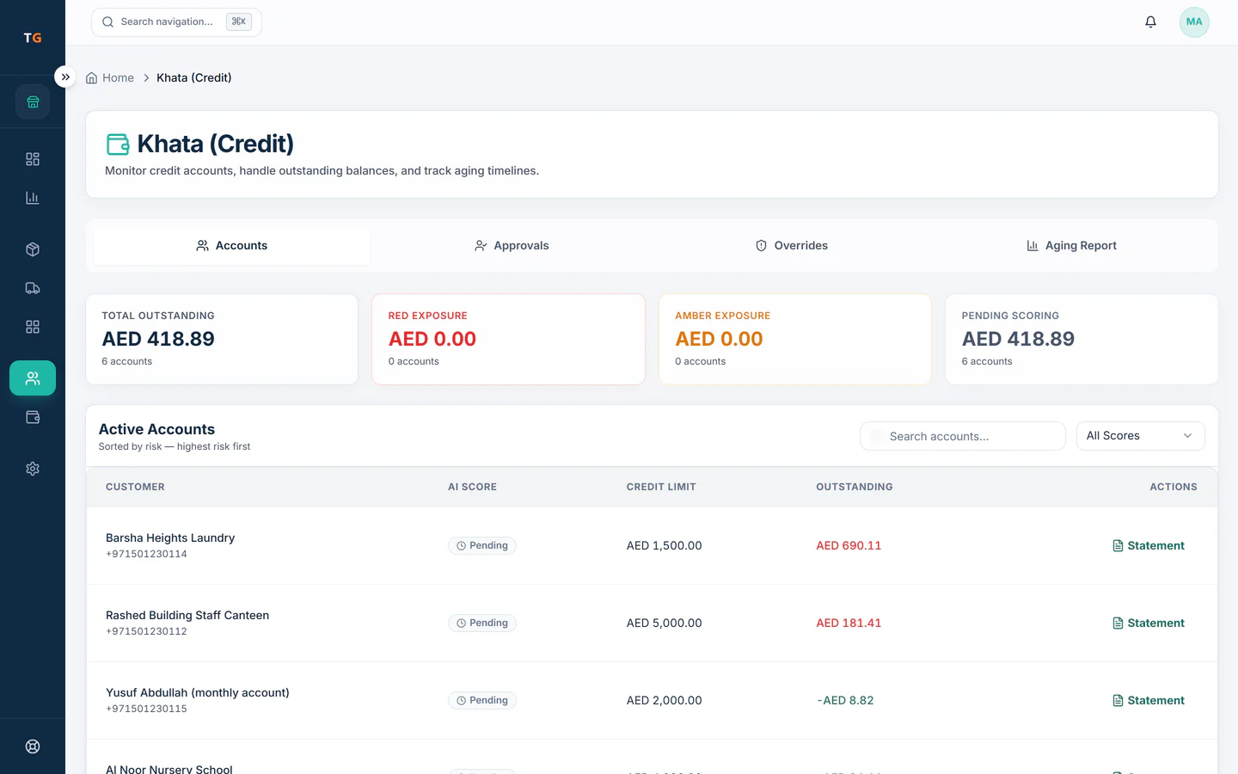
Task: Click the Pending badge for Rashed Building Staff Canteen
Action: click(x=482, y=623)
